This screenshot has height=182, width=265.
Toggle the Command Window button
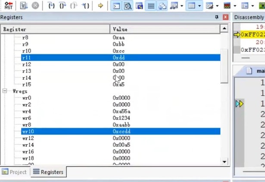coord(116,6)
